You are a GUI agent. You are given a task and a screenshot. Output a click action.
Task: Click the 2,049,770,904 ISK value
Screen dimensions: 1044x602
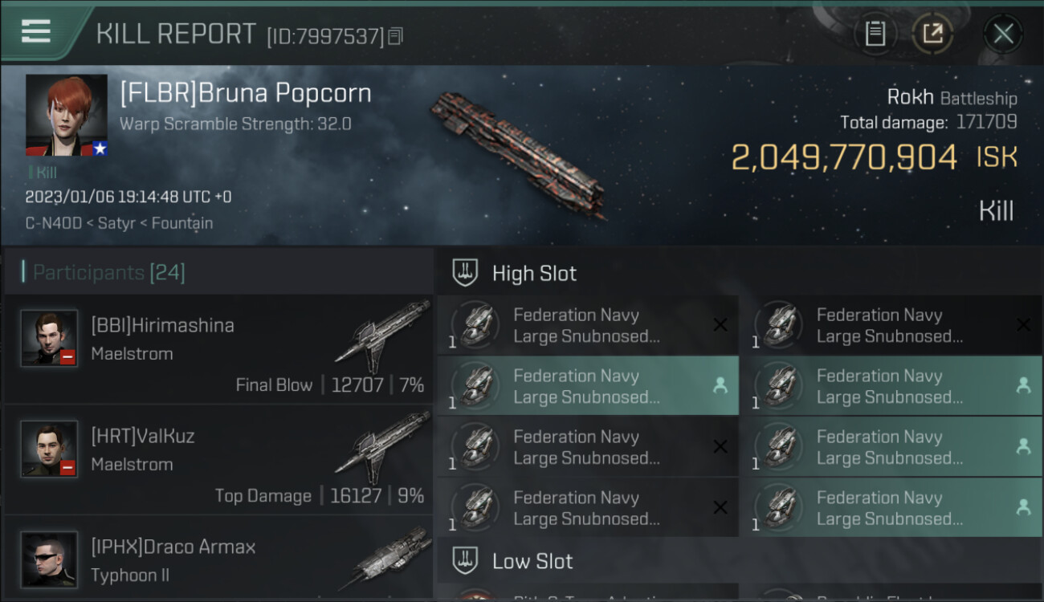click(843, 157)
